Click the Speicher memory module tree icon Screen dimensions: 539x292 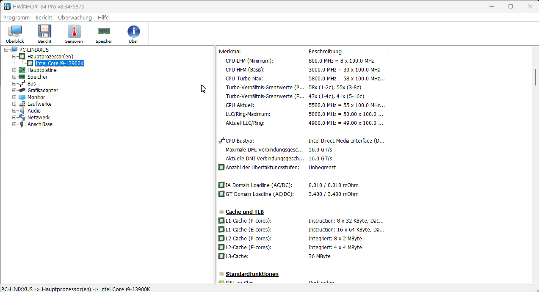click(22, 77)
